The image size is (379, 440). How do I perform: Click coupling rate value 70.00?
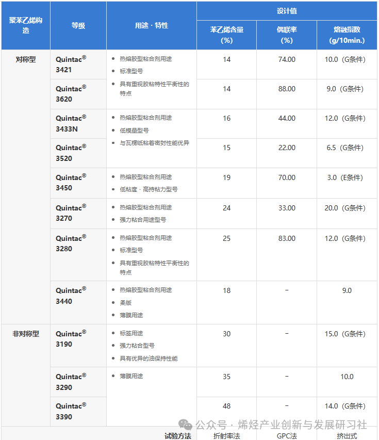287,177
